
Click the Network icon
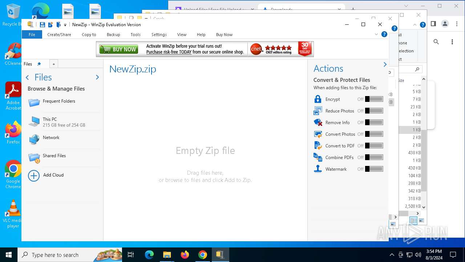[x=34, y=139]
